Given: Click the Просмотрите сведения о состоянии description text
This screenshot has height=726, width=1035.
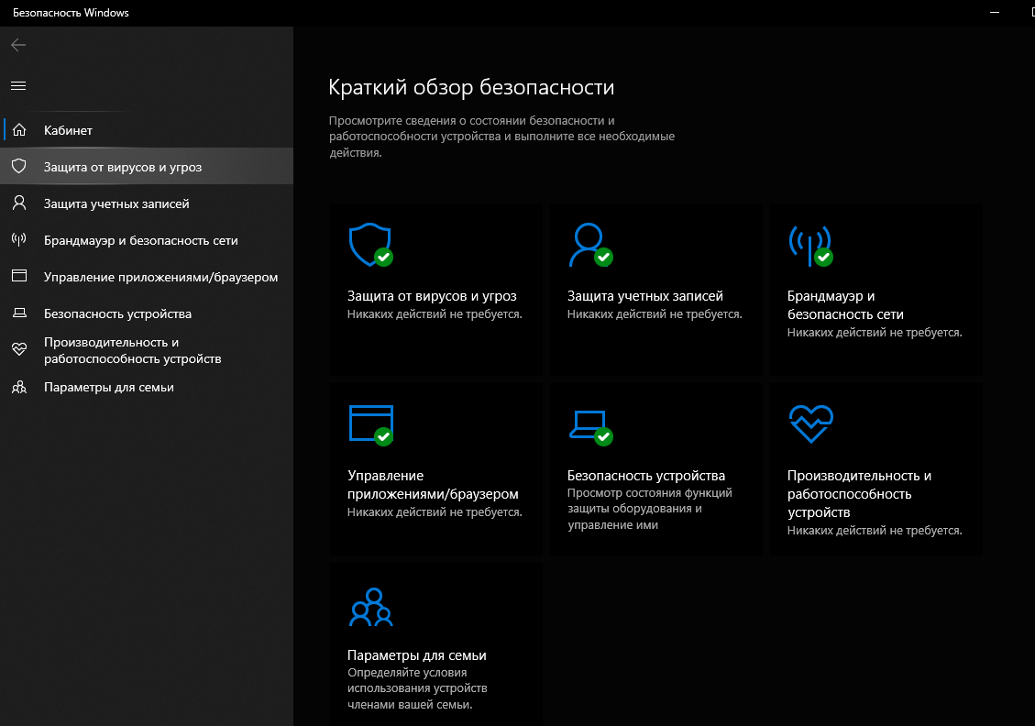Looking at the screenshot, I should [x=501, y=137].
